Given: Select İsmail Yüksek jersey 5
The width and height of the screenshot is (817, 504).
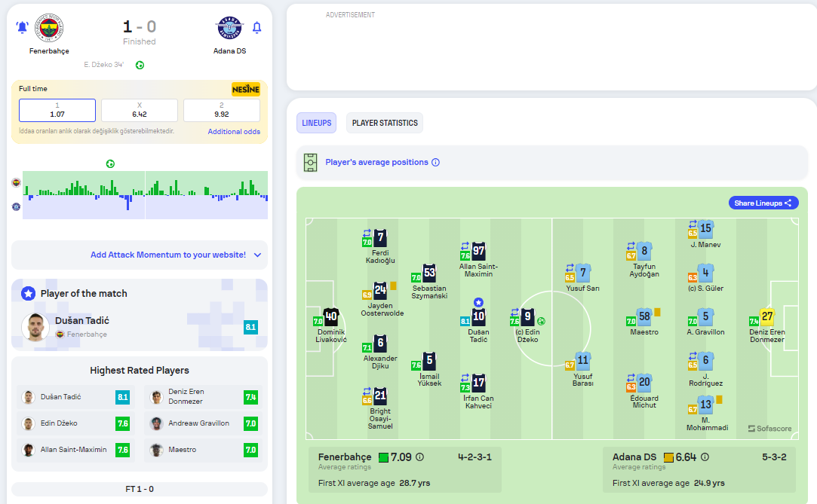Looking at the screenshot, I should pos(429,360).
